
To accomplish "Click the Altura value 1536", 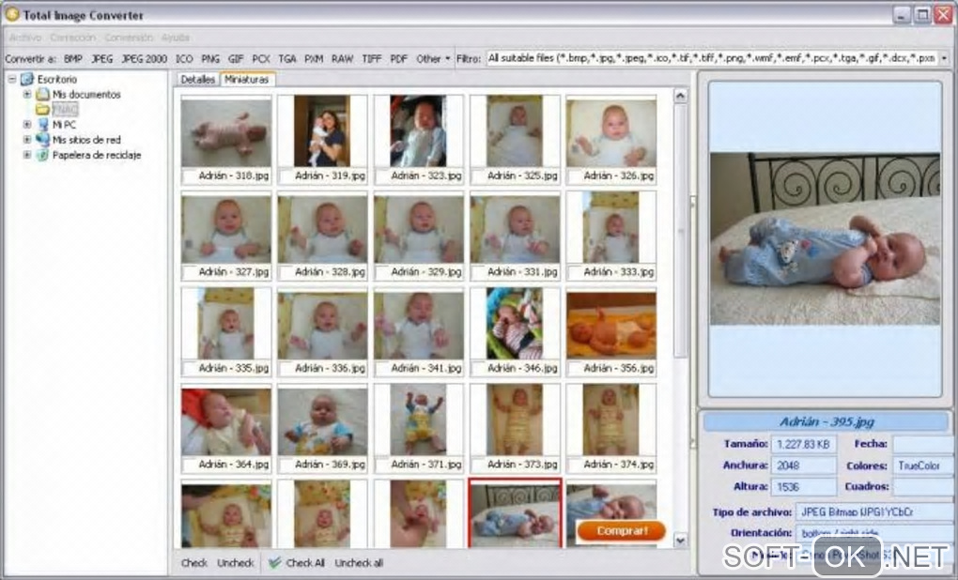I will [x=803, y=487].
